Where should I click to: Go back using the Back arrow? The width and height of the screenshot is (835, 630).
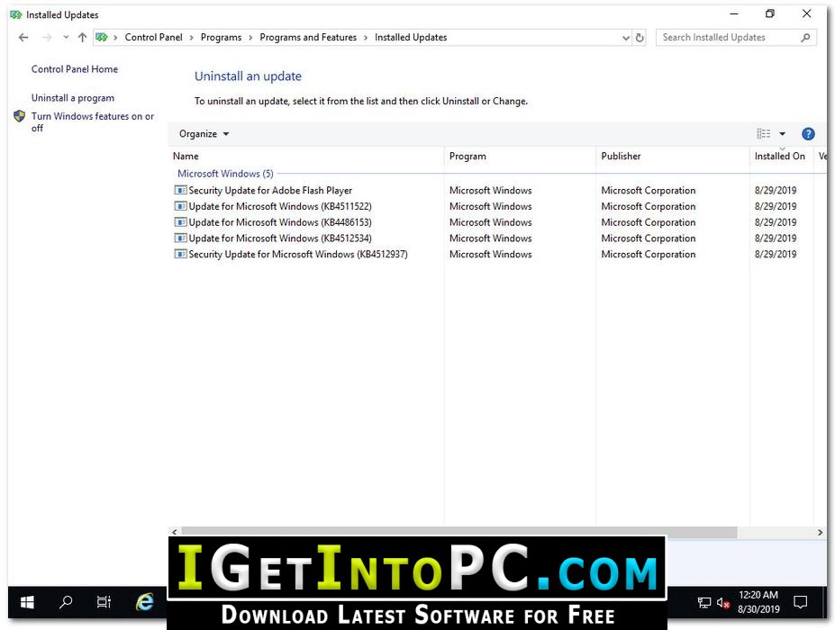pyautogui.click(x=23, y=37)
